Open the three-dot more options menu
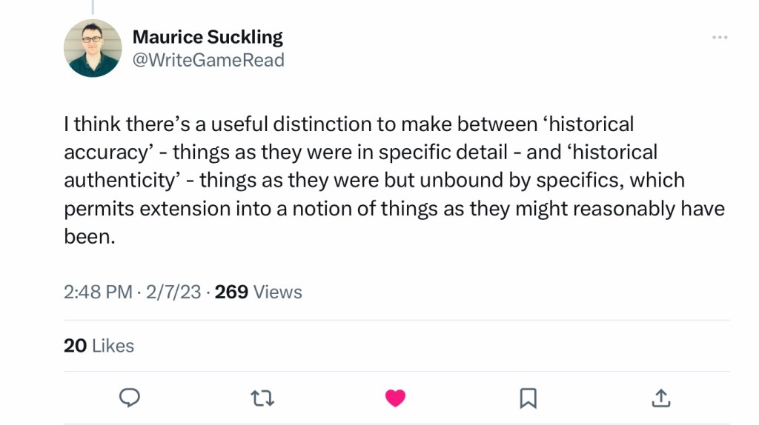 (x=719, y=38)
